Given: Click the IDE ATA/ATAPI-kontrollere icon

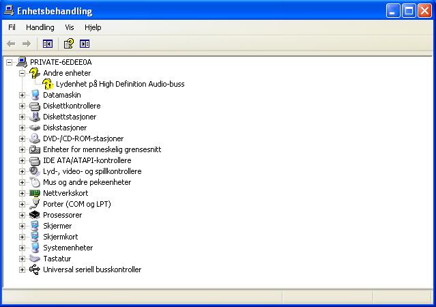Looking at the screenshot, I should pyautogui.click(x=35, y=160).
